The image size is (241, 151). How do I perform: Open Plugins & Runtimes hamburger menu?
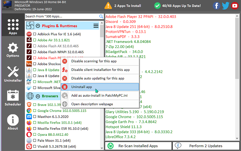tap(96, 26)
